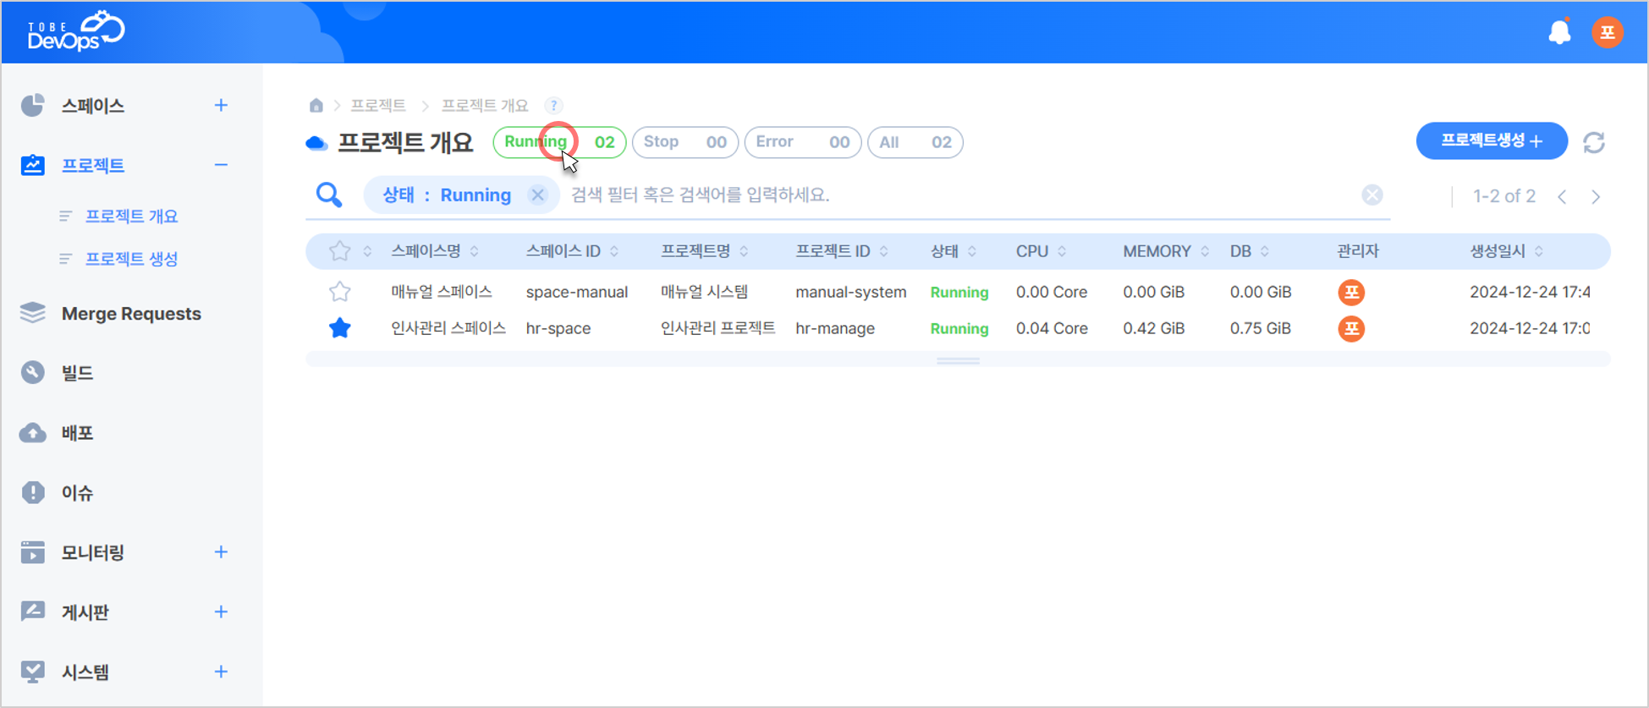Expand the 스페이스 menu plus
The height and width of the screenshot is (708, 1649).
coord(221,106)
